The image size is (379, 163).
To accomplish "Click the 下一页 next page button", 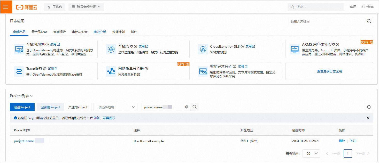I will coord(363,153).
